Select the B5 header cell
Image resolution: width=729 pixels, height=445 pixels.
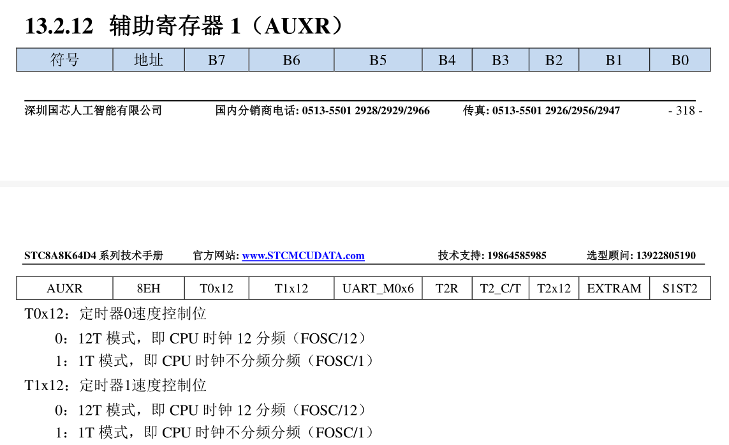pos(378,60)
